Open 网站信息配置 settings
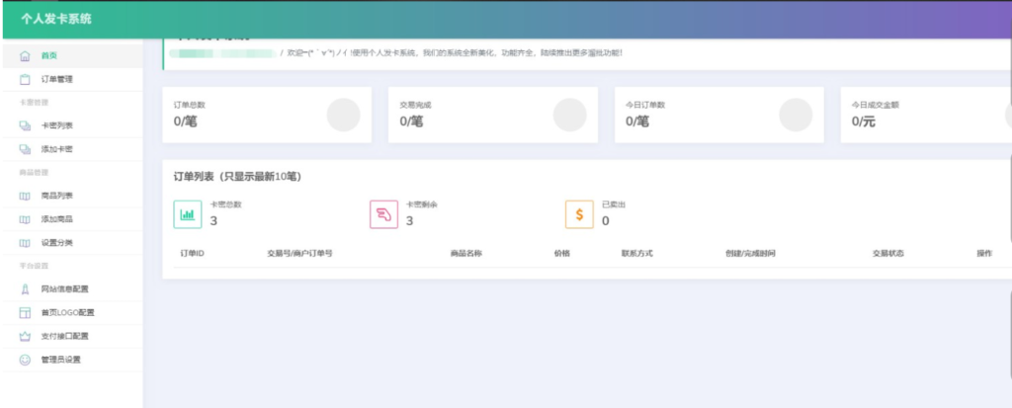This screenshot has height=408, width=1012. pyautogui.click(x=71, y=289)
